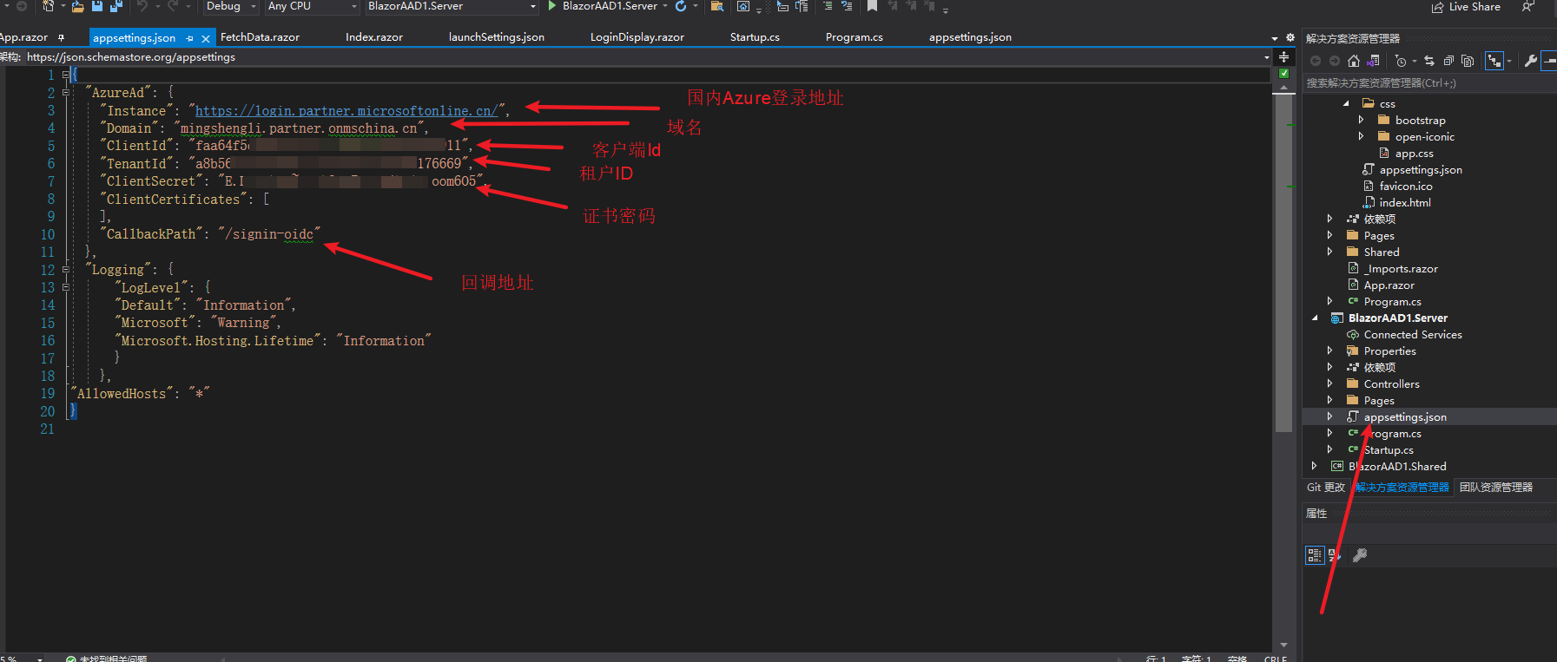Open the JSON schema URL dropdown
This screenshot has height=662, width=1557.
point(1267,57)
